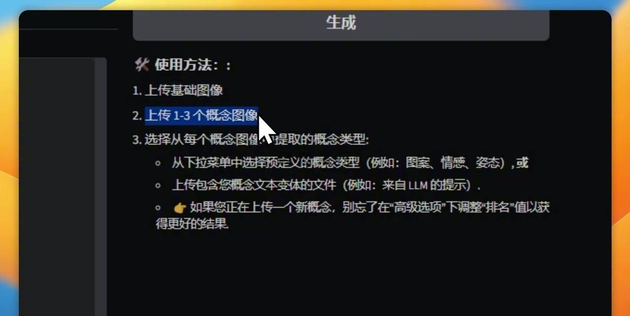The image size is (630, 316).
Task: Click the list number 2. marker
Action: (x=137, y=116)
